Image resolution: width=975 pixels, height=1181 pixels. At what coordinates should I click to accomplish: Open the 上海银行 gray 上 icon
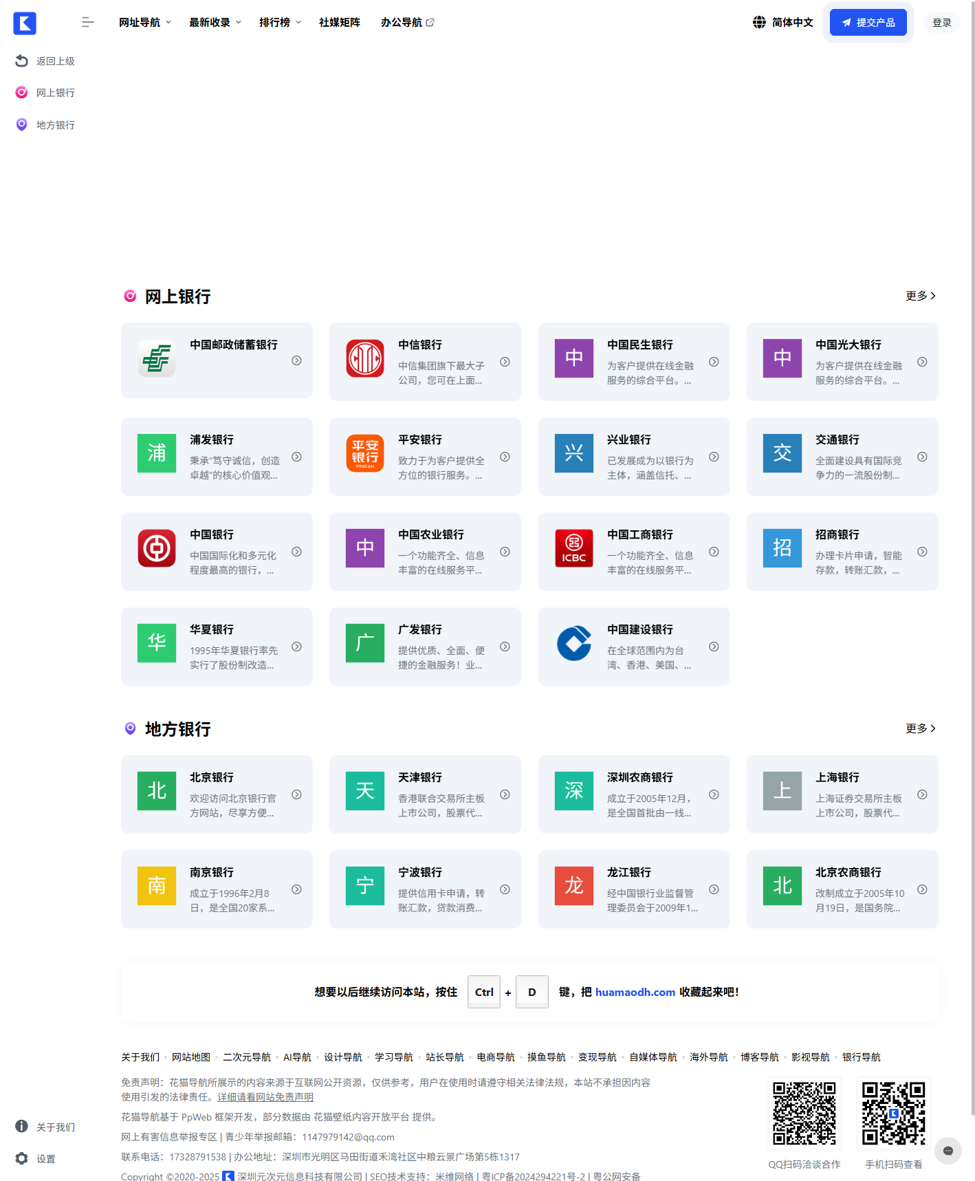(x=782, y=792)
